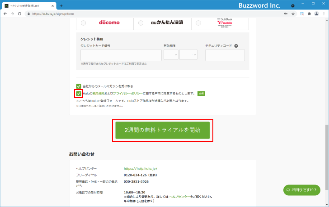Click the phone number 0120-834-126
Viewport: 329px width, 207px height.
135,175
